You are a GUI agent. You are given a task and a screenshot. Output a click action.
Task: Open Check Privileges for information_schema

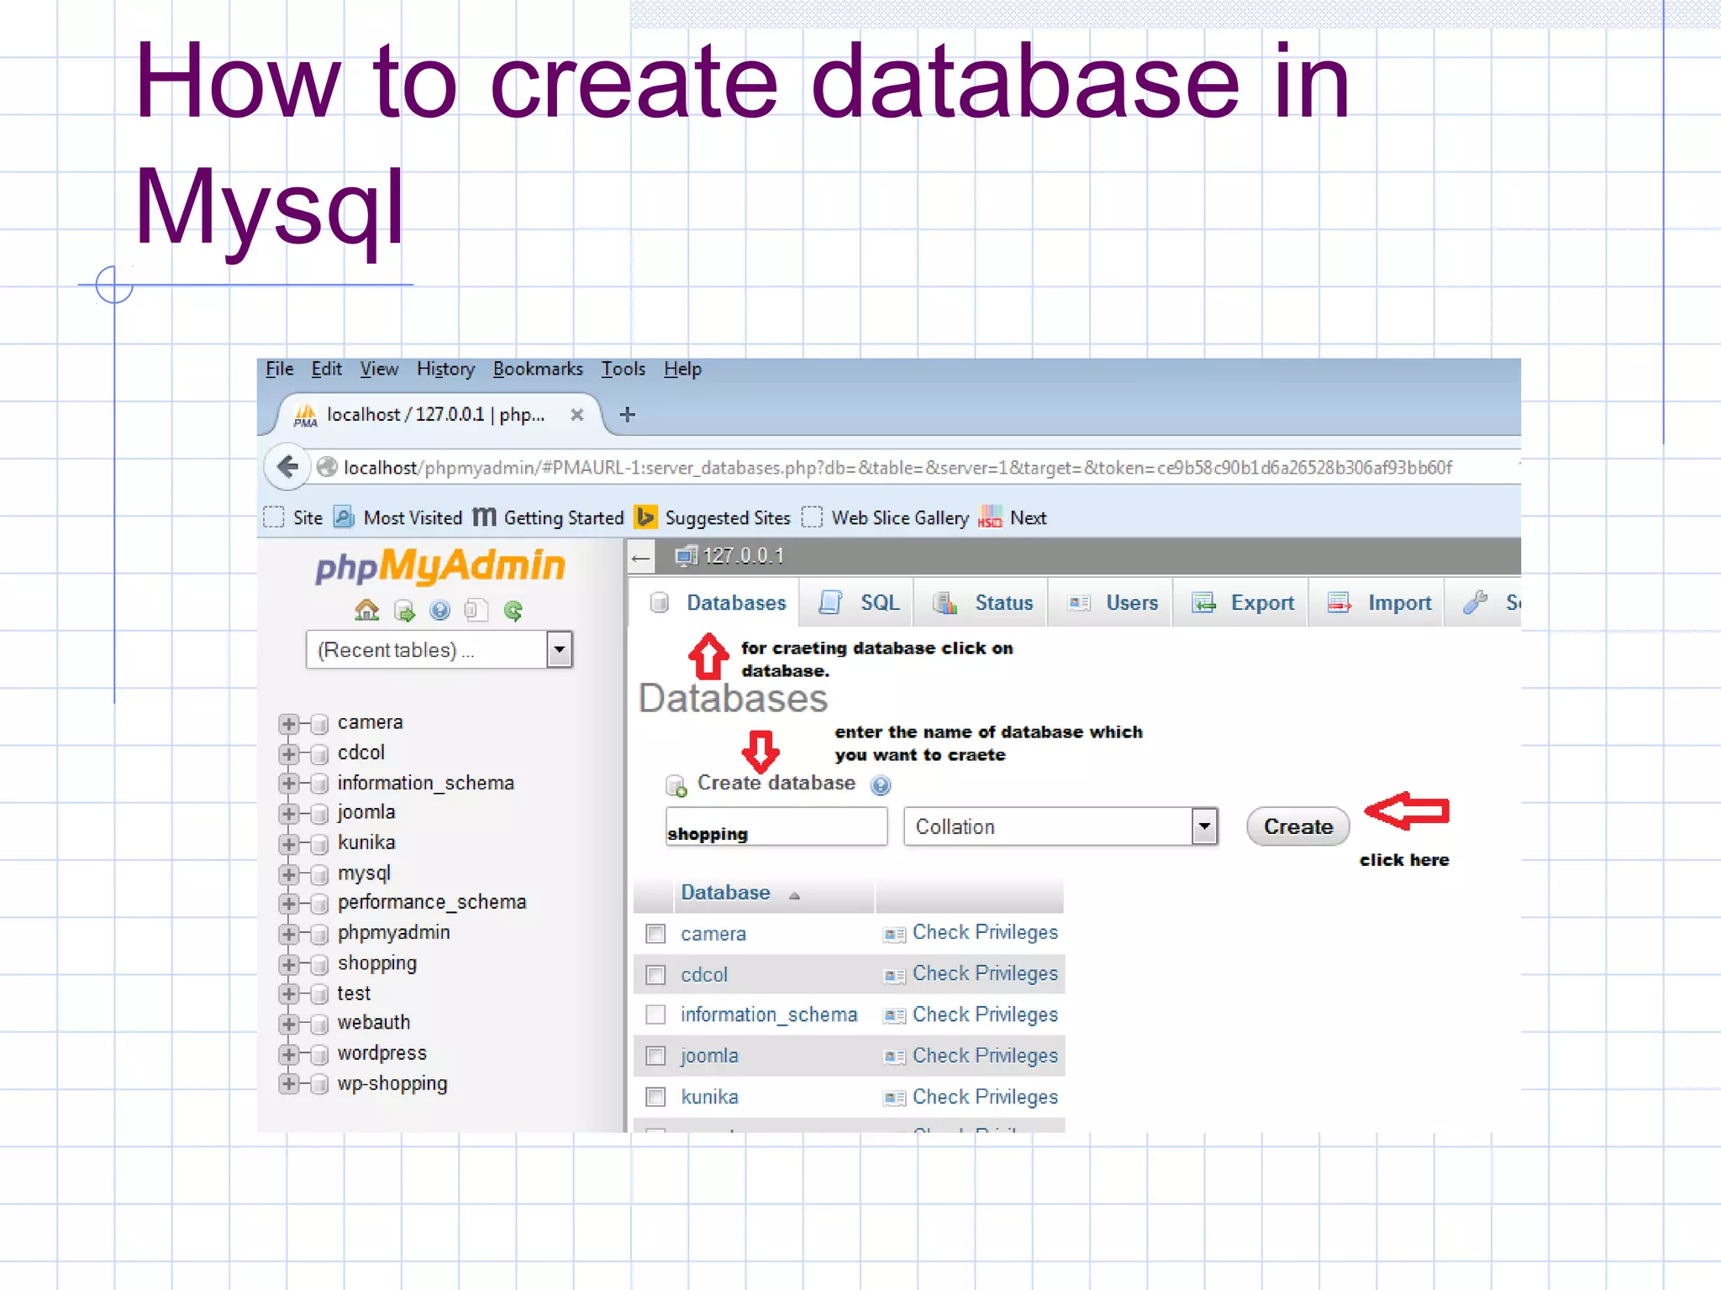(985, 1015)
